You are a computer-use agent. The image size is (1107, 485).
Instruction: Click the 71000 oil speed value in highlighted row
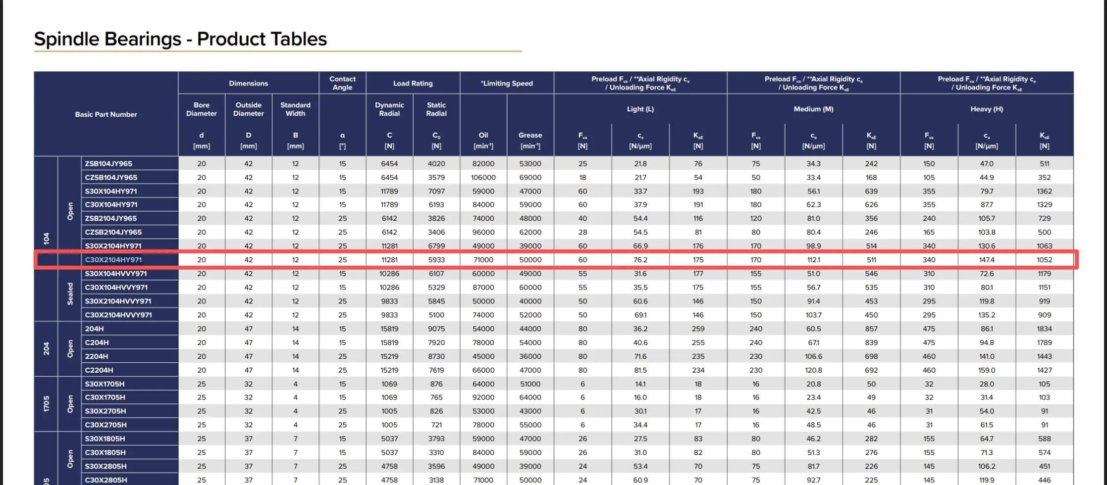[483, 260]
